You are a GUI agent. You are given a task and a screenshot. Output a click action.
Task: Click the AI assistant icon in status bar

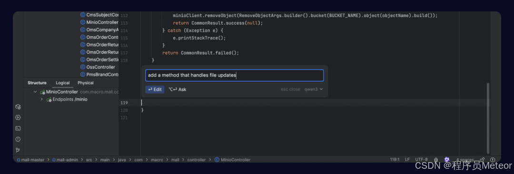click(x=447, y=160)
